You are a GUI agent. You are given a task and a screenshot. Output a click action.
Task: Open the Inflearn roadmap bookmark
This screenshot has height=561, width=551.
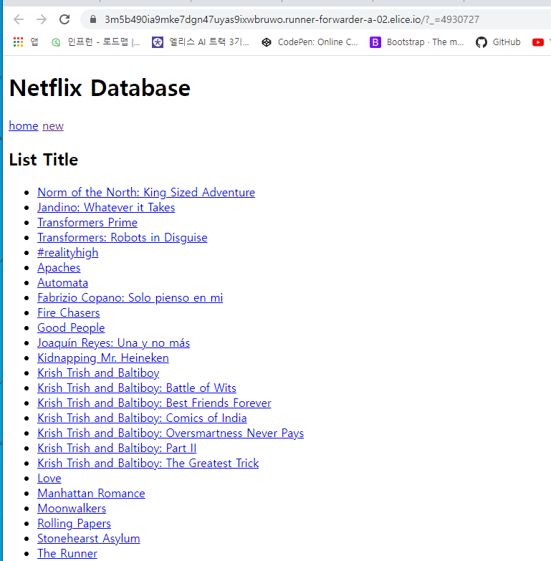point(96,42)
